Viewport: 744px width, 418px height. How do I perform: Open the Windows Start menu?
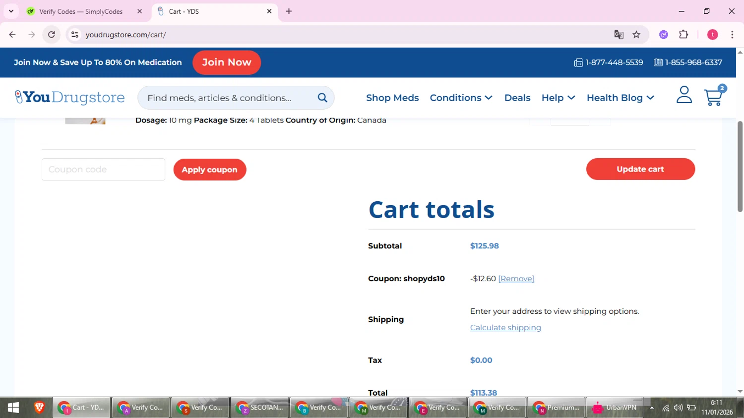click(13, 408)
